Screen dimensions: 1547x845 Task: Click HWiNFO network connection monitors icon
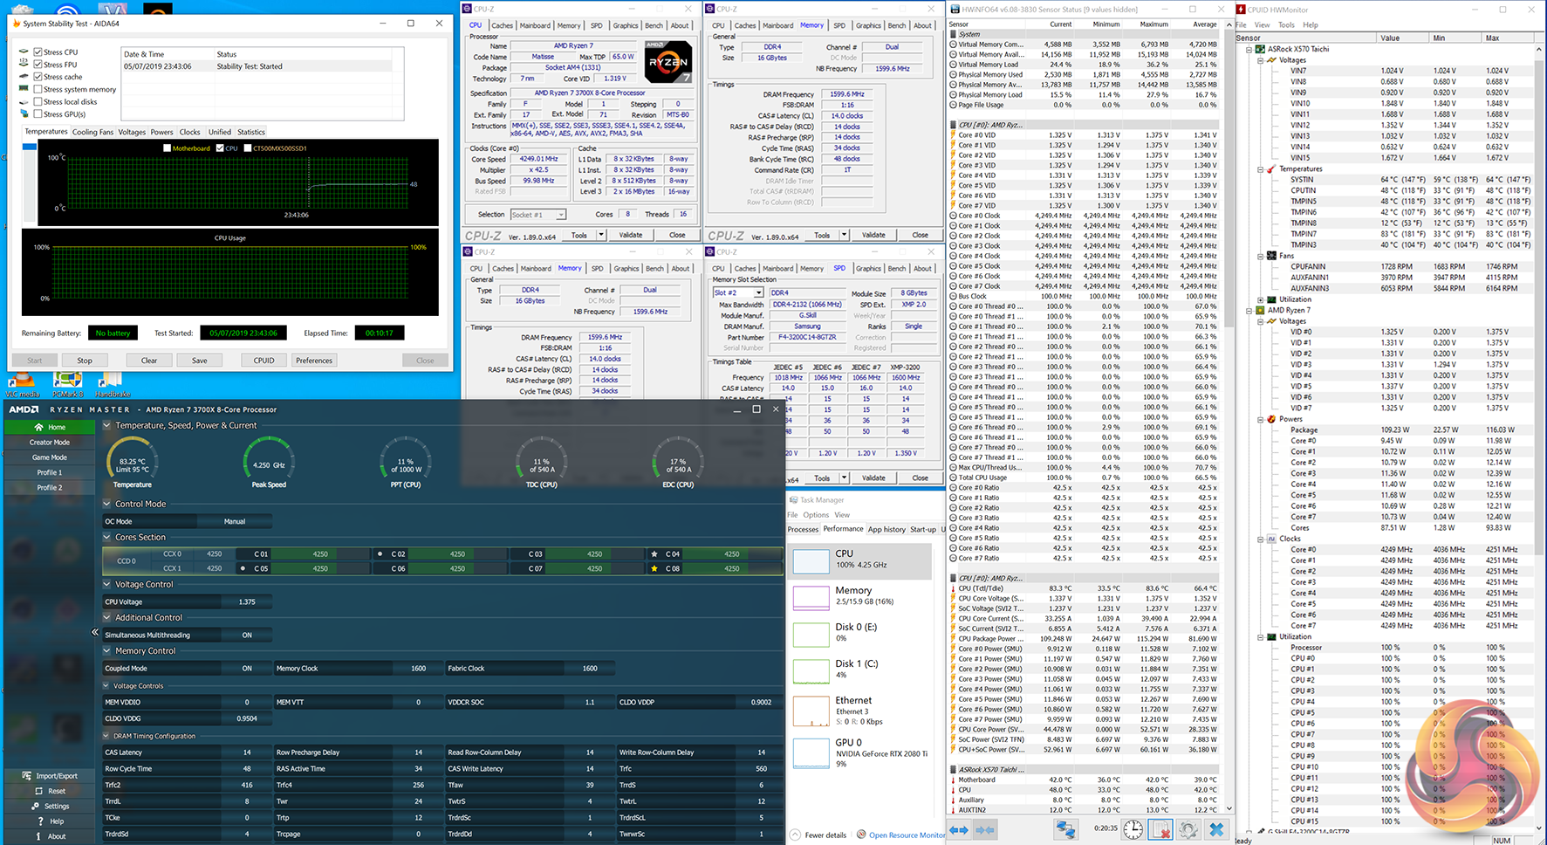click(1065, 829)
